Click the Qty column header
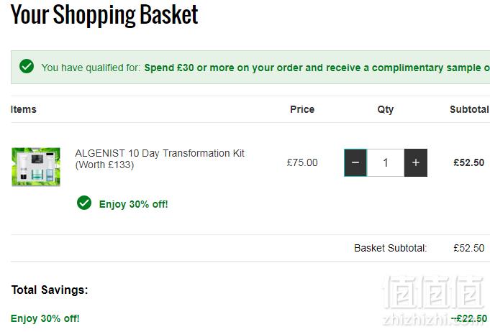 386,110
